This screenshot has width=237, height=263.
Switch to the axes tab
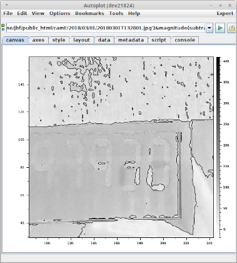click(38, 40)
